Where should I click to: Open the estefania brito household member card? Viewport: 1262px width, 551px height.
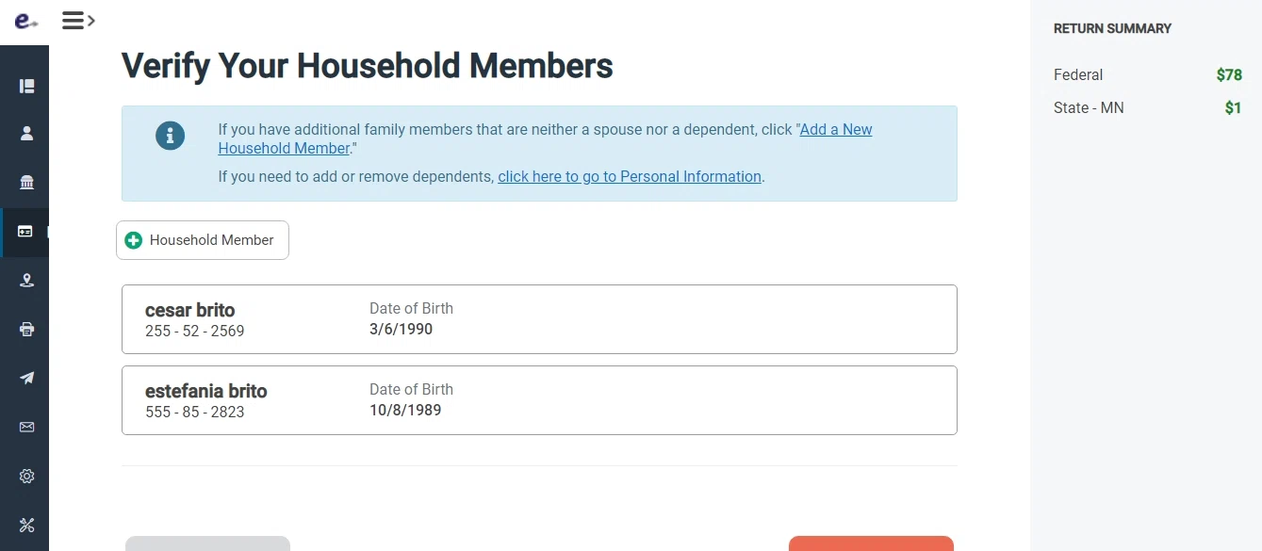(x=539, y=400)
